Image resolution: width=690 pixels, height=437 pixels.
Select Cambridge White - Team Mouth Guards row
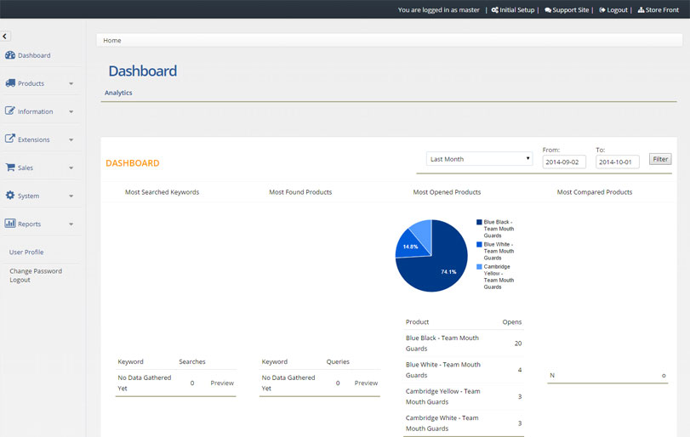click(x=464, y=423)
